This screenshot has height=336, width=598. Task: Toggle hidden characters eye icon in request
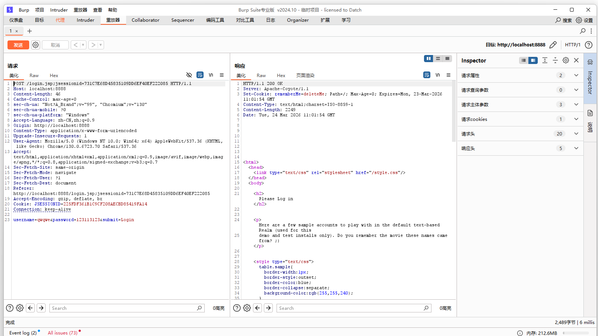189,75
